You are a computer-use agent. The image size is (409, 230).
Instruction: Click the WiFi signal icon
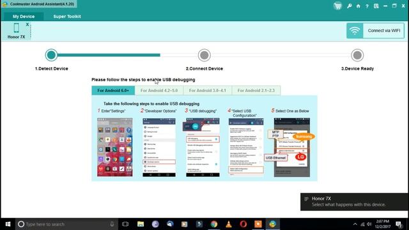[x=355, y=31]
